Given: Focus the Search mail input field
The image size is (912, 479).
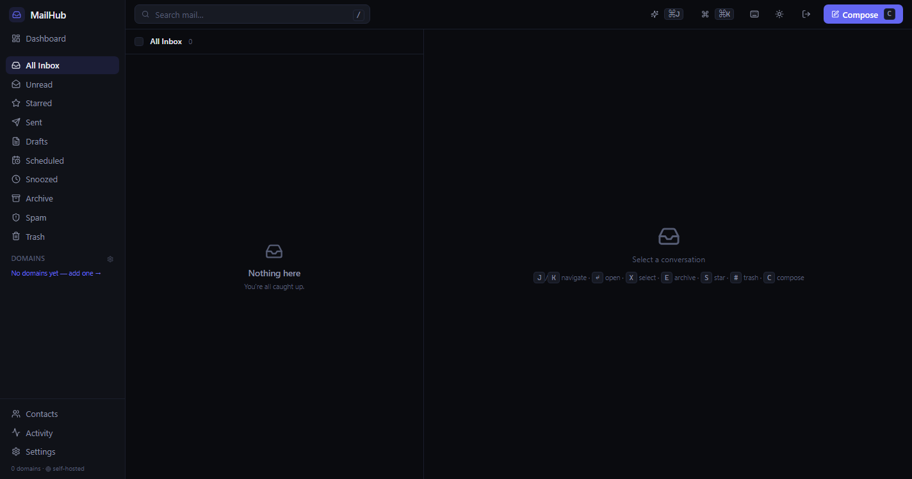Looking at the screenshot, I should (252, 15).
